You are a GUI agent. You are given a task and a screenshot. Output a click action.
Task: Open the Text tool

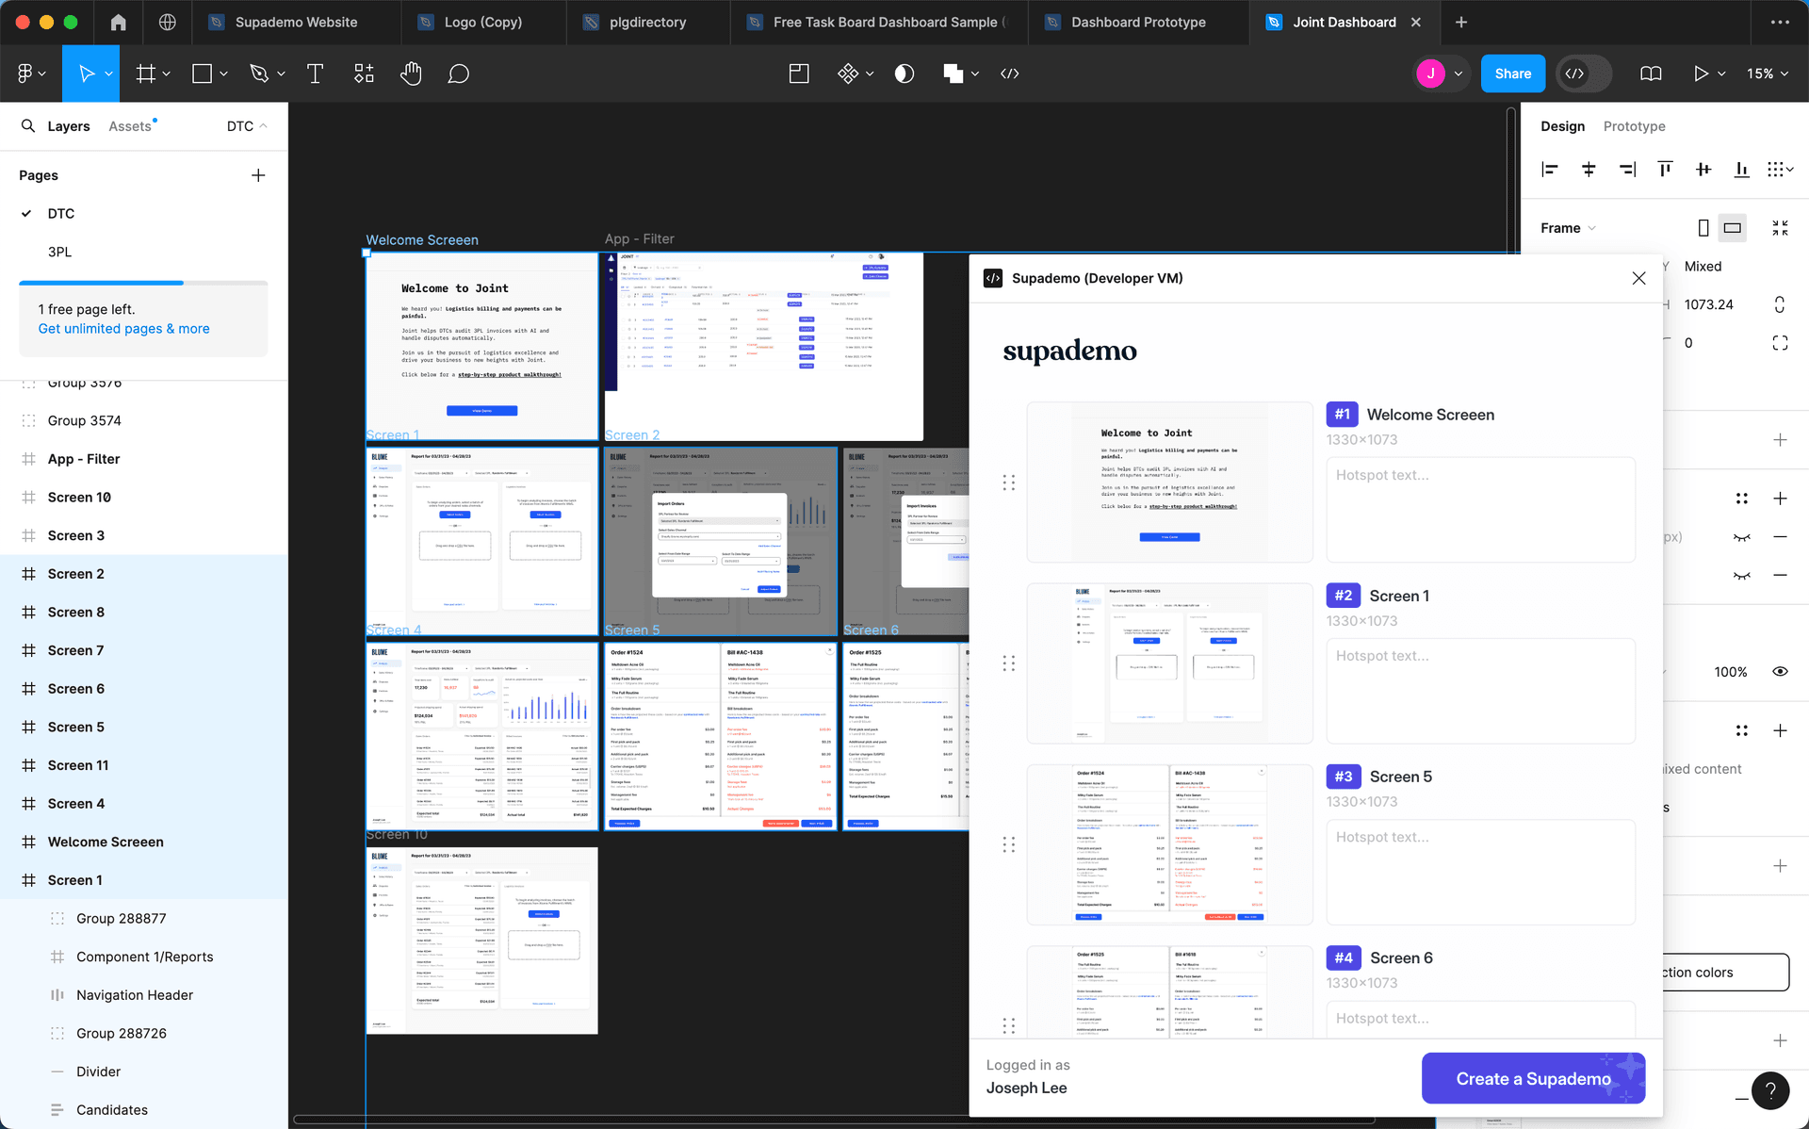pyautogui.click(x=316, y=73)
